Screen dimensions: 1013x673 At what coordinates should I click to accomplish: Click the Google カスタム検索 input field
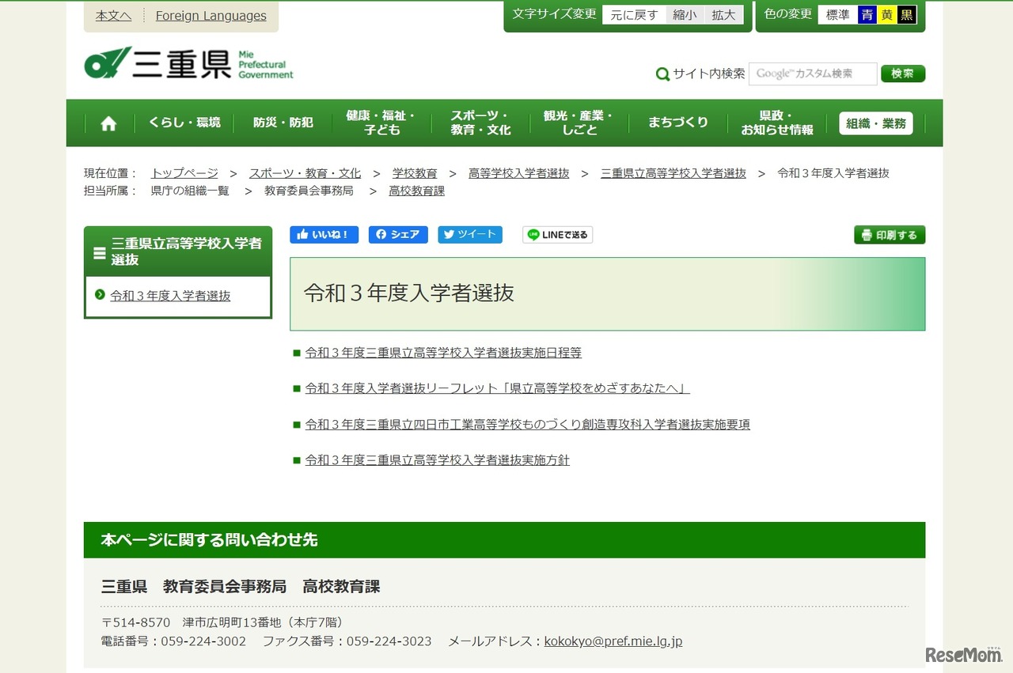click(813, 74)
